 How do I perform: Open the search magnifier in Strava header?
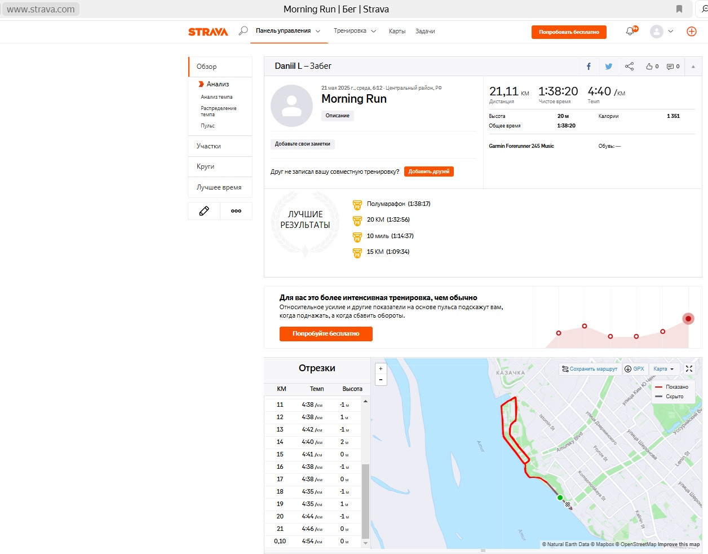pyautogui.click(x=243, y=31)
